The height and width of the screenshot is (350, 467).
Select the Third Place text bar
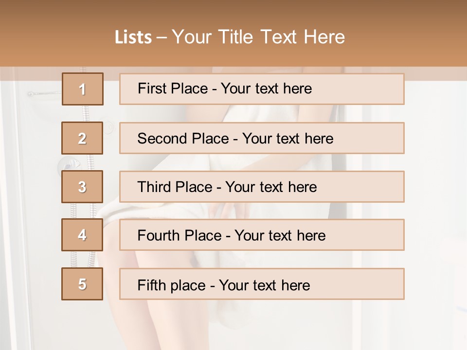point(262,187)
